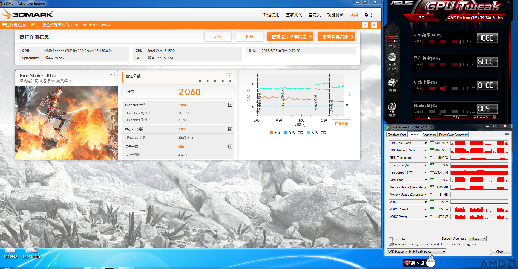
Task: Switch fan control to 手动 mode
Action: pos(456,118)
